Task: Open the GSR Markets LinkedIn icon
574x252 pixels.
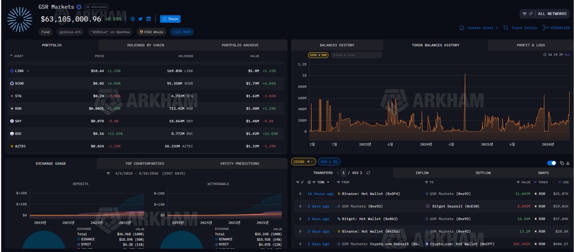Action: click(x=149, y=19)
